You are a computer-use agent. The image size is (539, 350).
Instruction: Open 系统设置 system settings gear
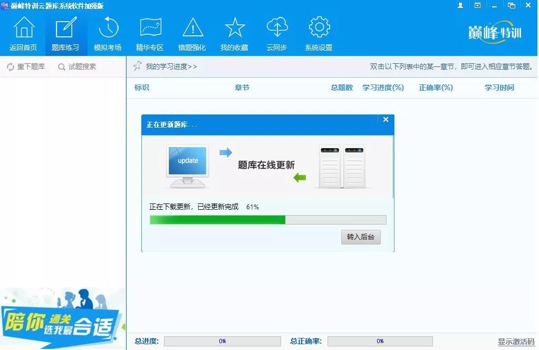click(319, 33)
